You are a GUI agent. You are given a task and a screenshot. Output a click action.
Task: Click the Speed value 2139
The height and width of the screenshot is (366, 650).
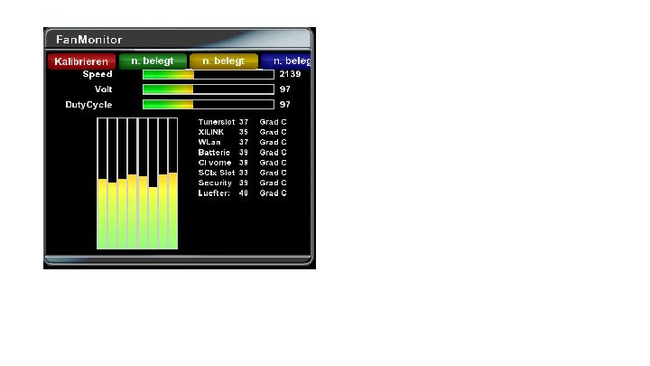pyautogui.click(x=290, y=74)
